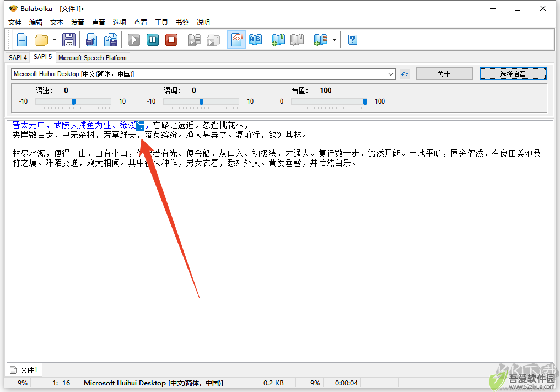Image resolution: width=560 pixels, height=392 pixels.
Task: Click the named bookmarks icon
Action: click(320, 40)
